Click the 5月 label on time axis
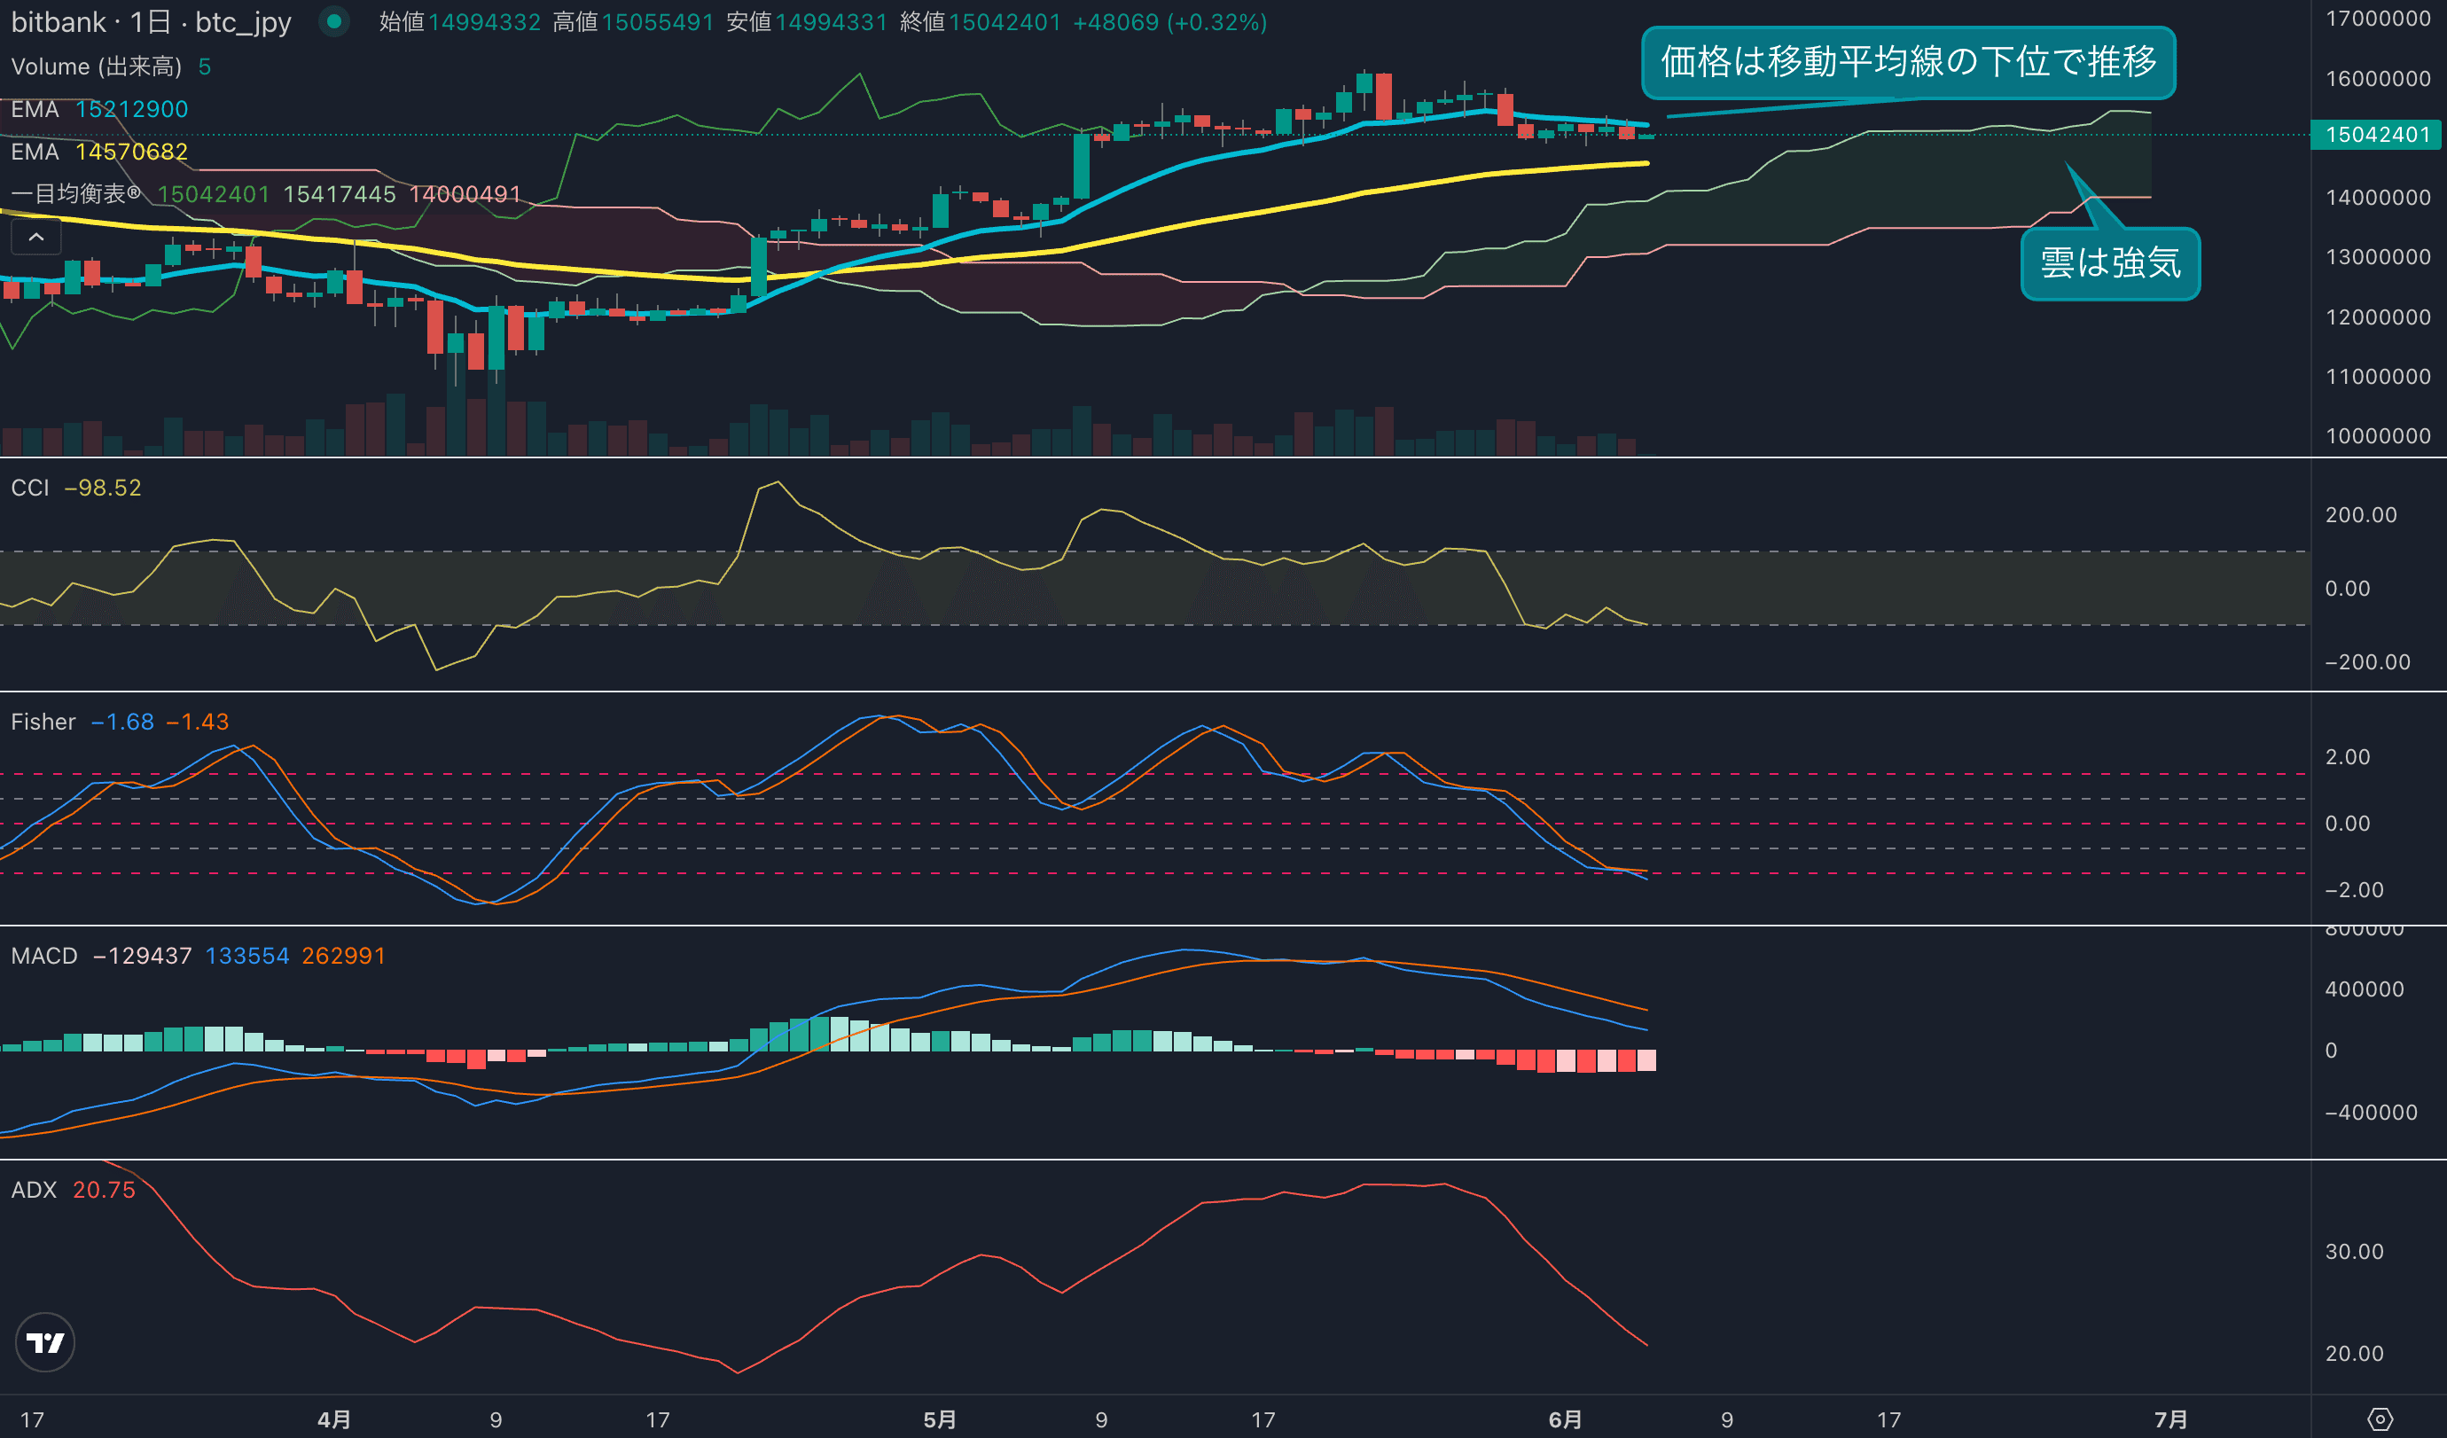This screenshot has height=1438, width=2447. point(939,1419)
